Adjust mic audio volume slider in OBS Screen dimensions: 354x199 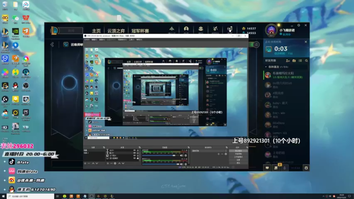point(160,164)
